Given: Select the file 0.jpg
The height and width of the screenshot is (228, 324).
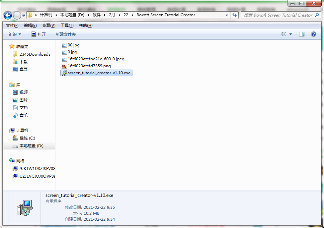Looking at the screenshot, I should (72, 52).
